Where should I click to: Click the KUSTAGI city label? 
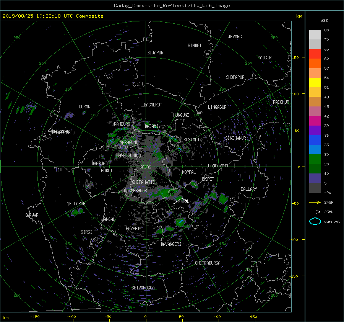click(x=191, y=140)
